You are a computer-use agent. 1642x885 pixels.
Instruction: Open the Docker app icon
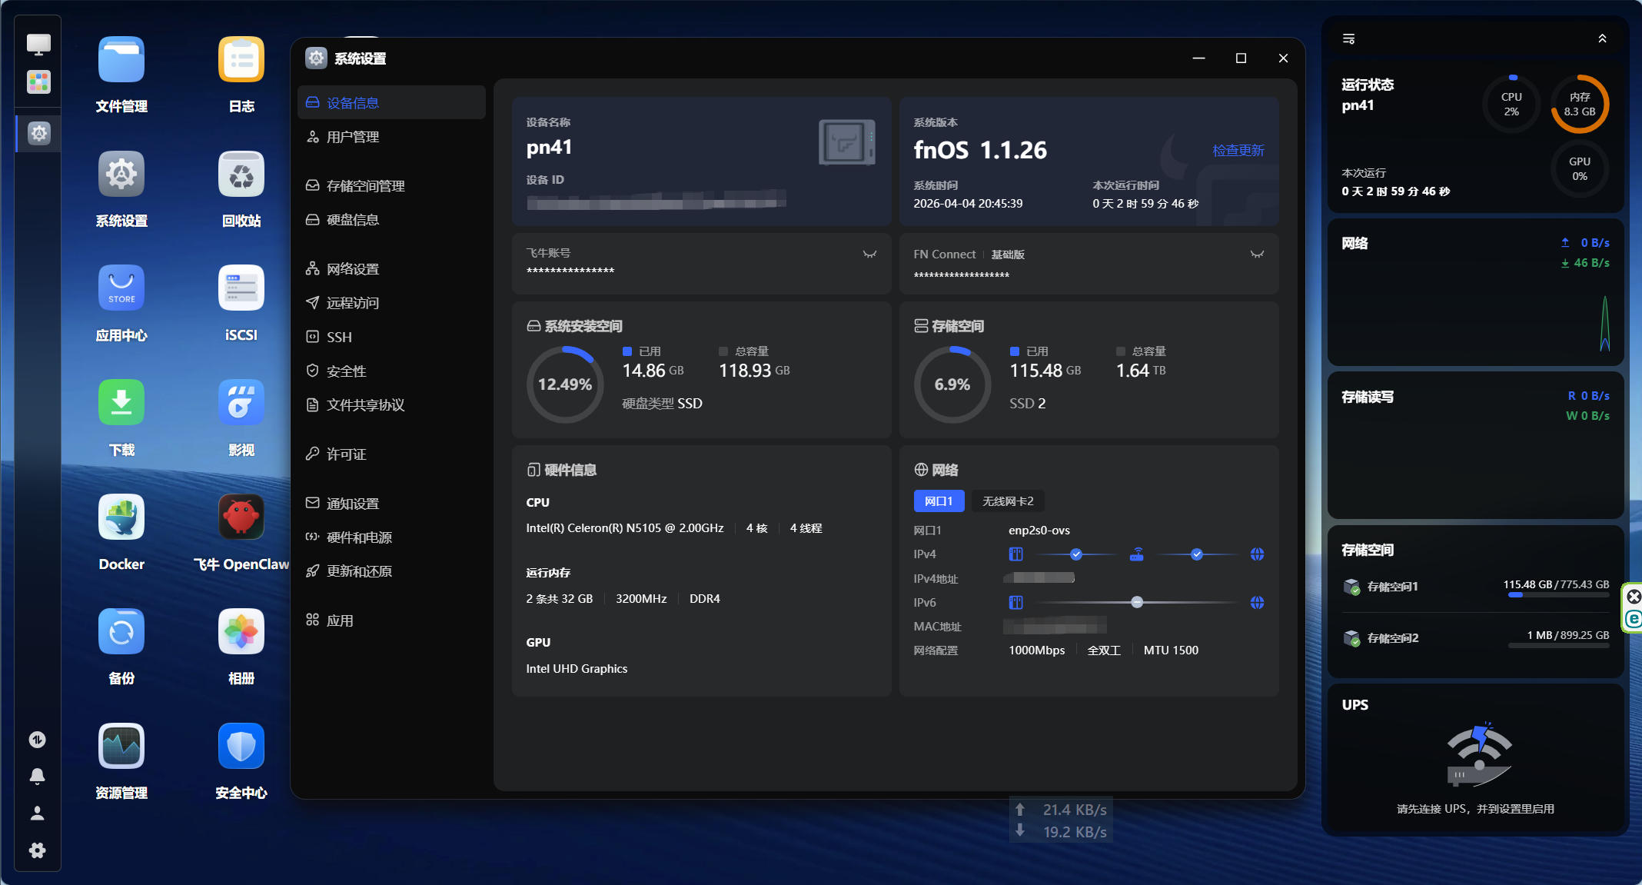(121, 517)
